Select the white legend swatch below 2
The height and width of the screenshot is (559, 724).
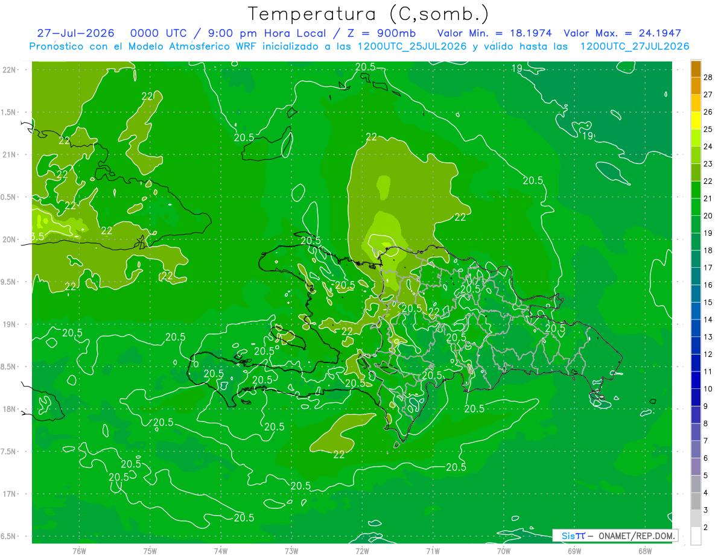[696, 536]
